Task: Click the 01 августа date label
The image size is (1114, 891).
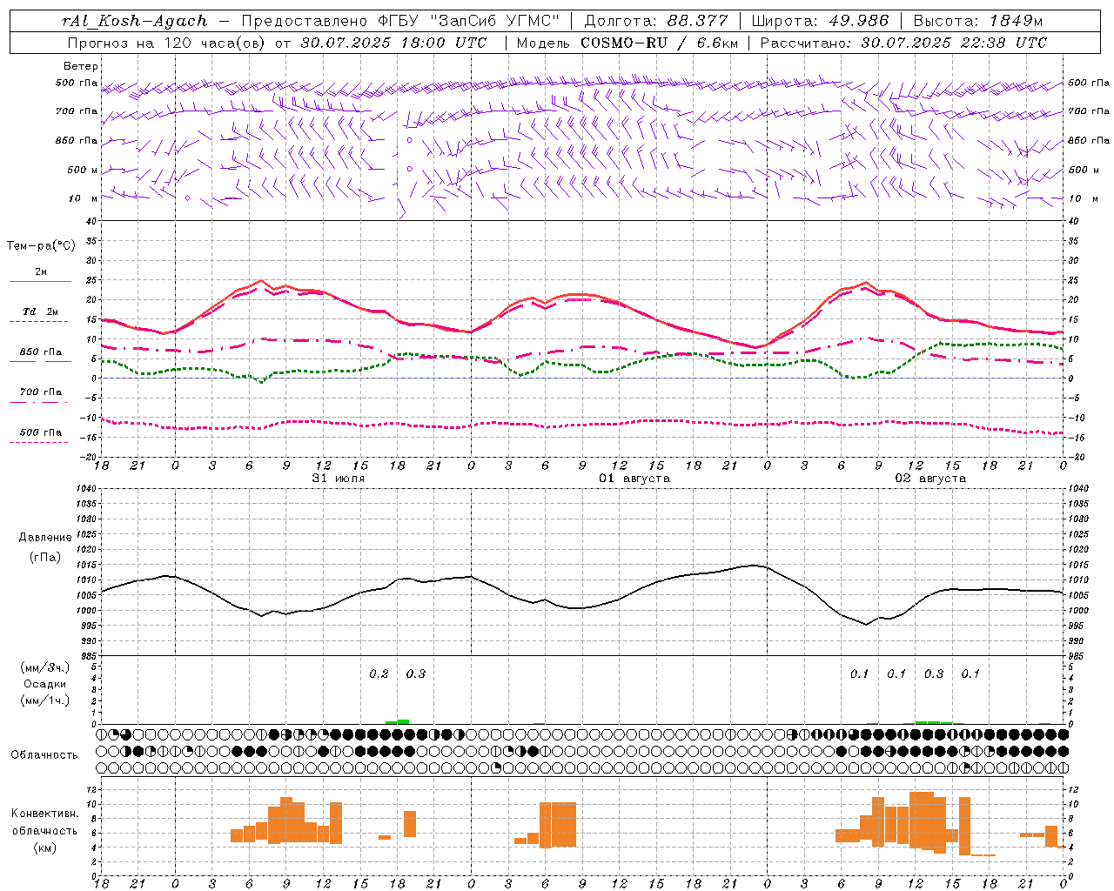Action: (x=634, y=479)
